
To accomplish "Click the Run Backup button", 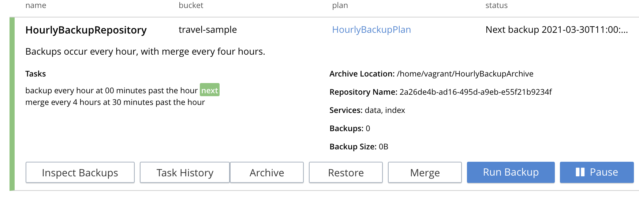I will [511, 172].
